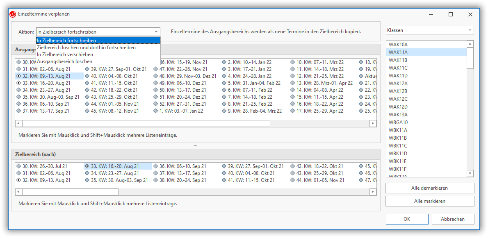Collapse the Aktion dropdown via its arrow
Screen dimensions: 488x238
156,32
